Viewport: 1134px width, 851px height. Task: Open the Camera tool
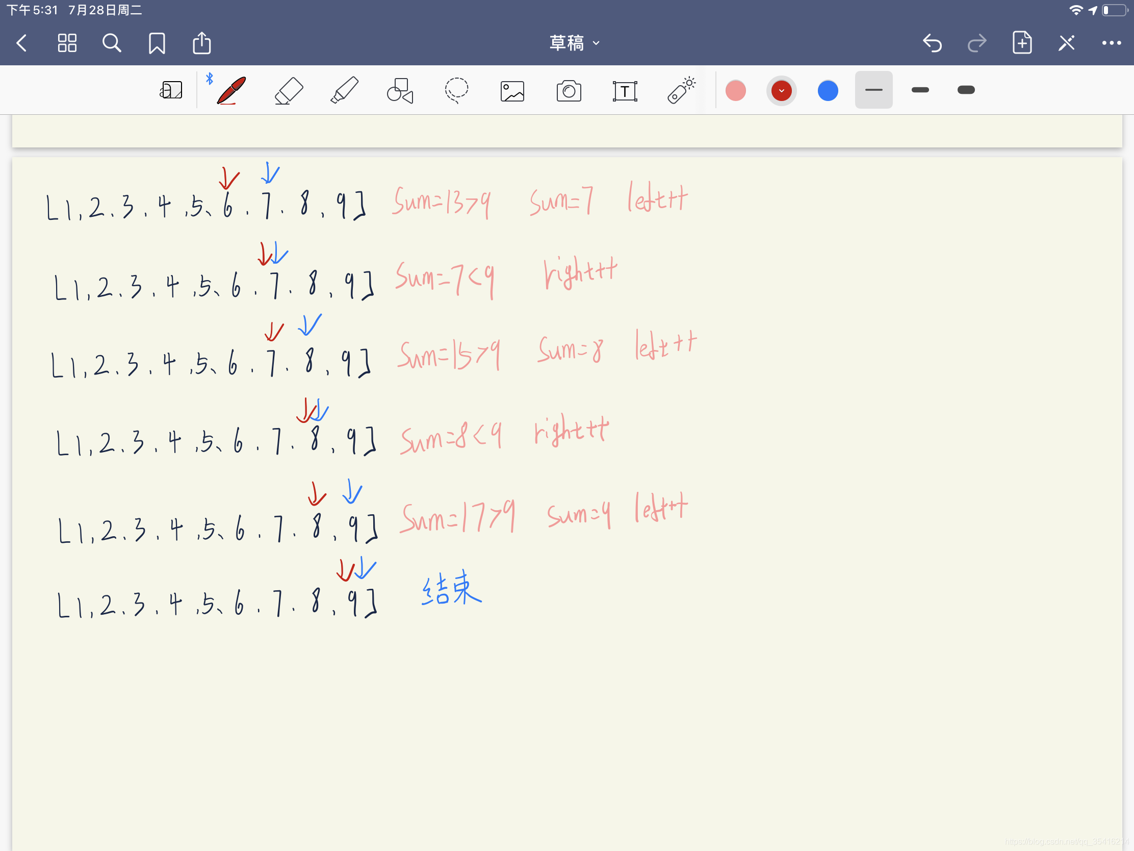coord(569,91)
